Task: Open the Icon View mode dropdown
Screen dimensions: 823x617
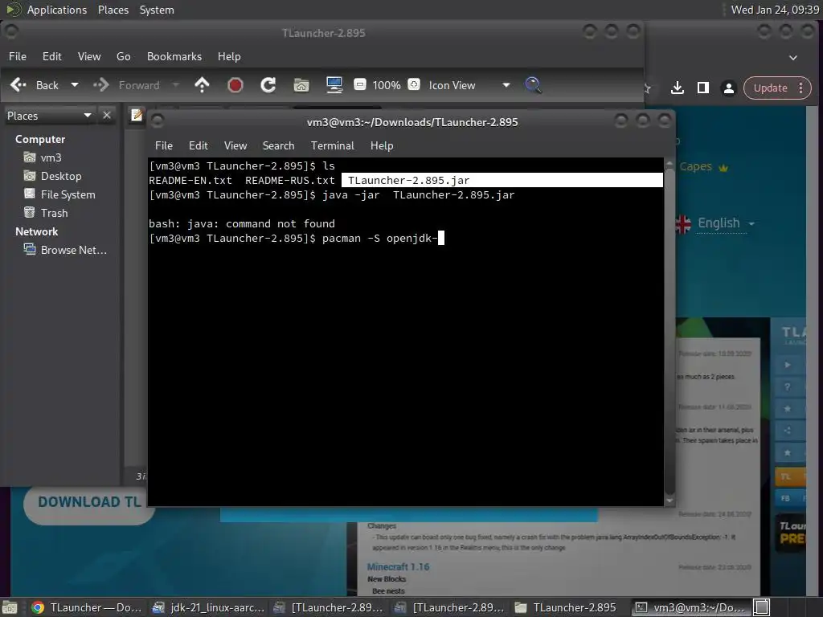Action: (469, 85)
